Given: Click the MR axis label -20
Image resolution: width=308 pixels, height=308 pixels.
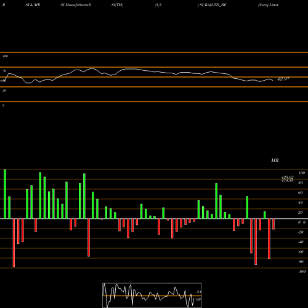Looking at the screenshot, I should pyautogui.click(x=301, y=232).
